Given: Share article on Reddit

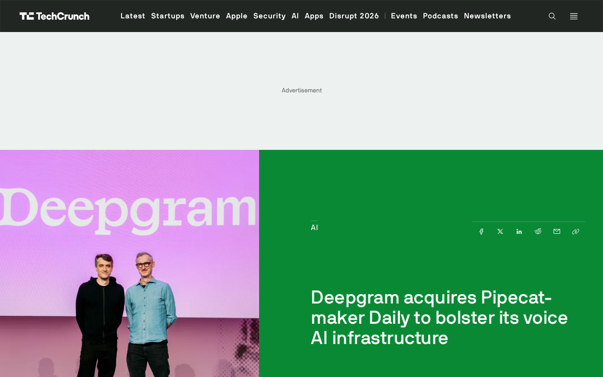Looking at the screenshot, I should (538, 231).
